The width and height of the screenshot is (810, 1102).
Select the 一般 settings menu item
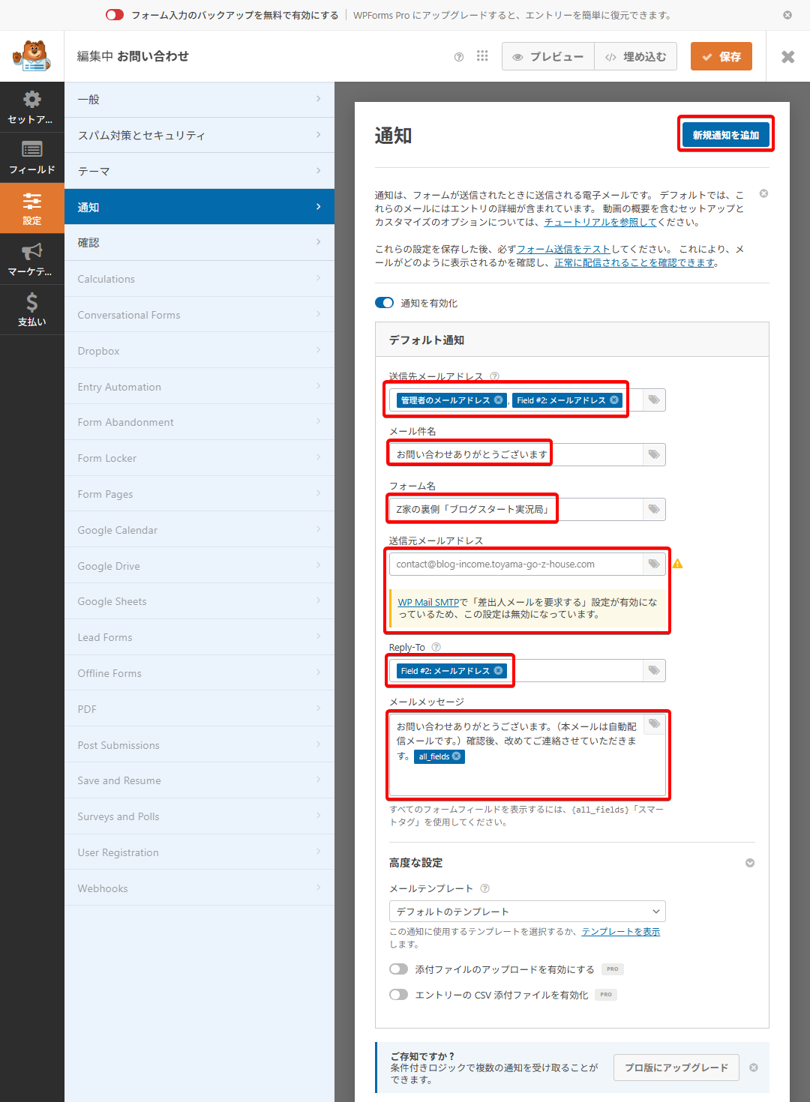199,99
